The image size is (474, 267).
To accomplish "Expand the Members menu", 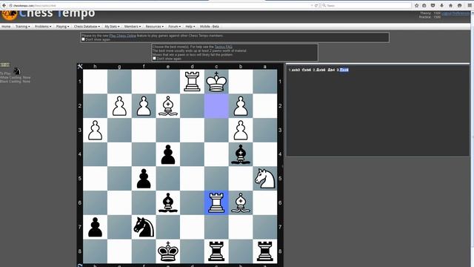I will (133, 27).
